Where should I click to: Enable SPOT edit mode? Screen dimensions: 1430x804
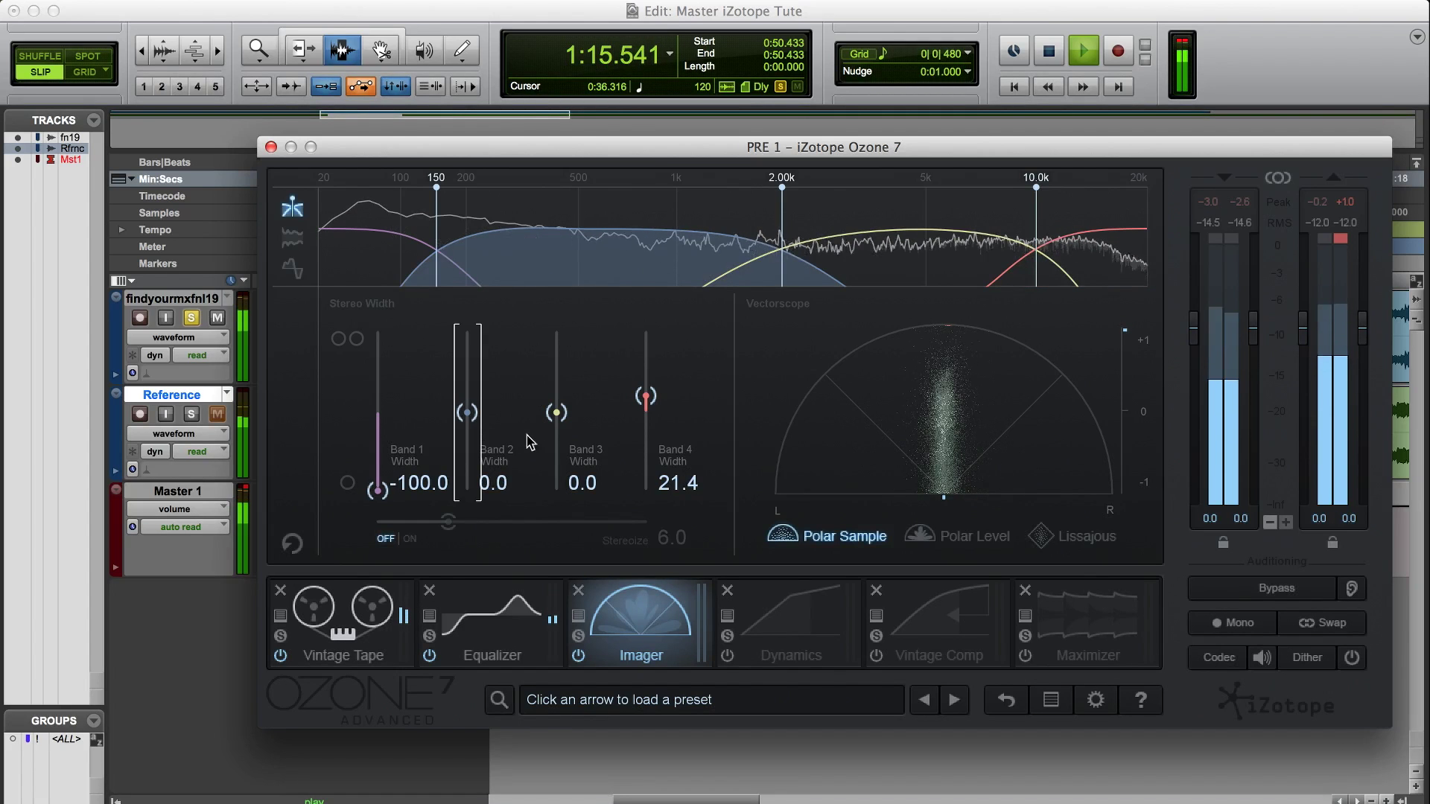tap(88, 56)
